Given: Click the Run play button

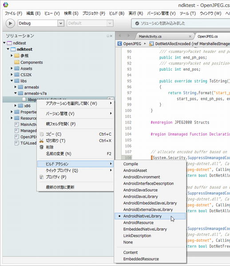Looking at the screenshot, I should (x=10, y=23).
